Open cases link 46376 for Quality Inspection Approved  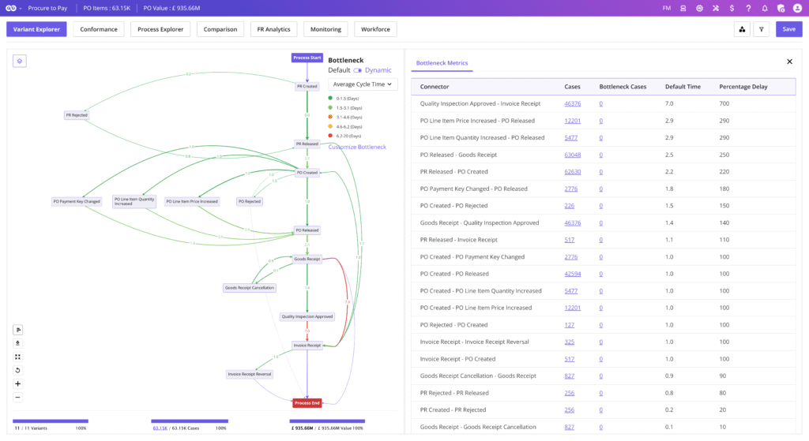[x=572, y=103]
